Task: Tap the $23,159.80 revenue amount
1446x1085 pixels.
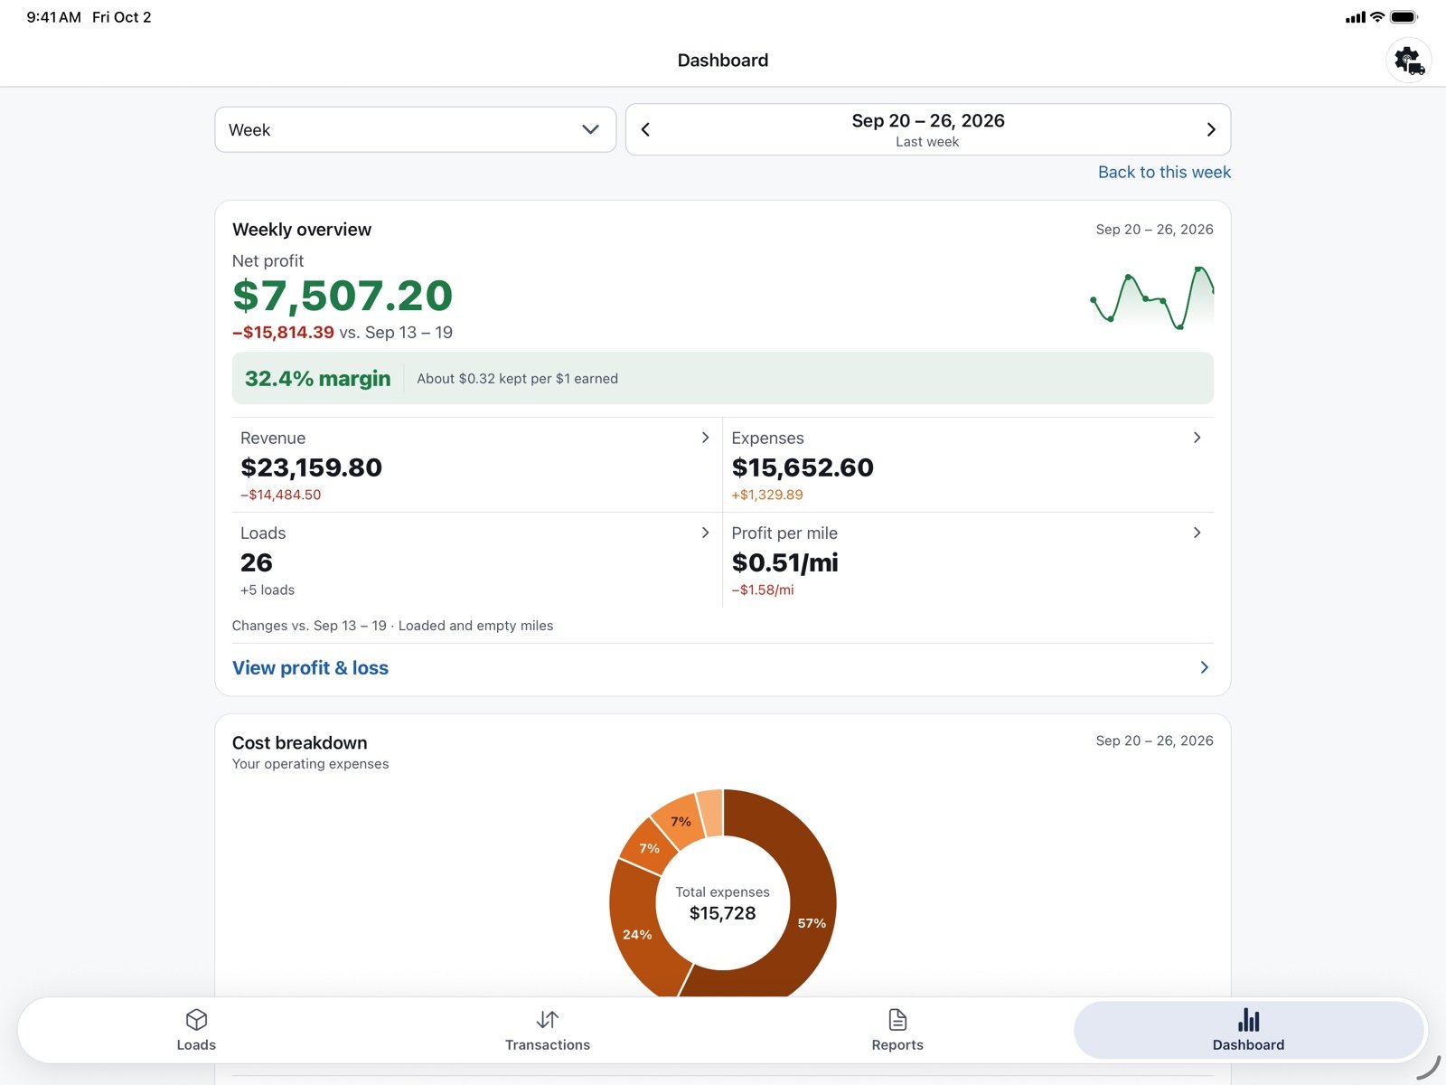Action: [x=311, y=467]
